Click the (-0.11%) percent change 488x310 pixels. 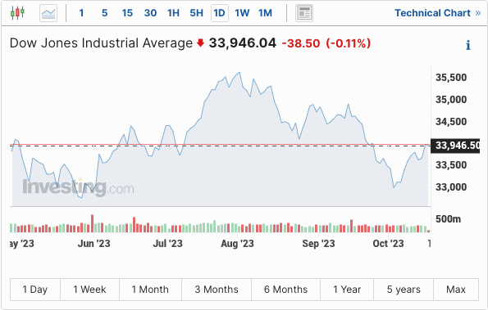coord(349,43)
